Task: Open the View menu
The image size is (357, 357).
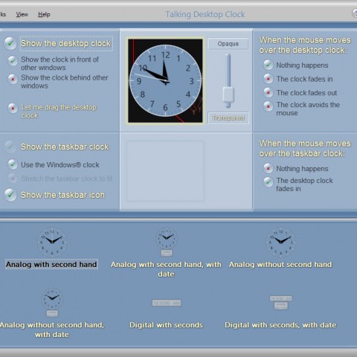Action: click(22, 14)
